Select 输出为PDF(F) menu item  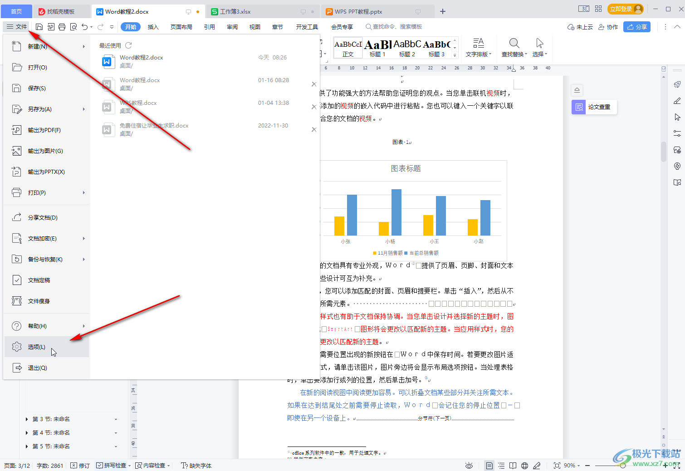click(x=46, y=130)
